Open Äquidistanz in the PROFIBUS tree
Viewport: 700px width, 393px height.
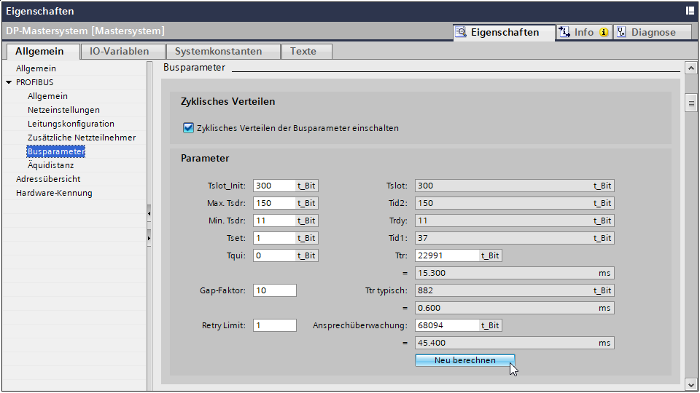tap(52, 165)
